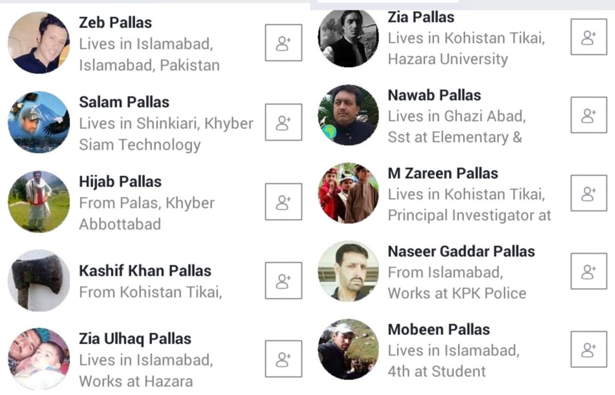View Hijab Pallas profile picture
The image size is (615, 395).
(x=38, y=201)
